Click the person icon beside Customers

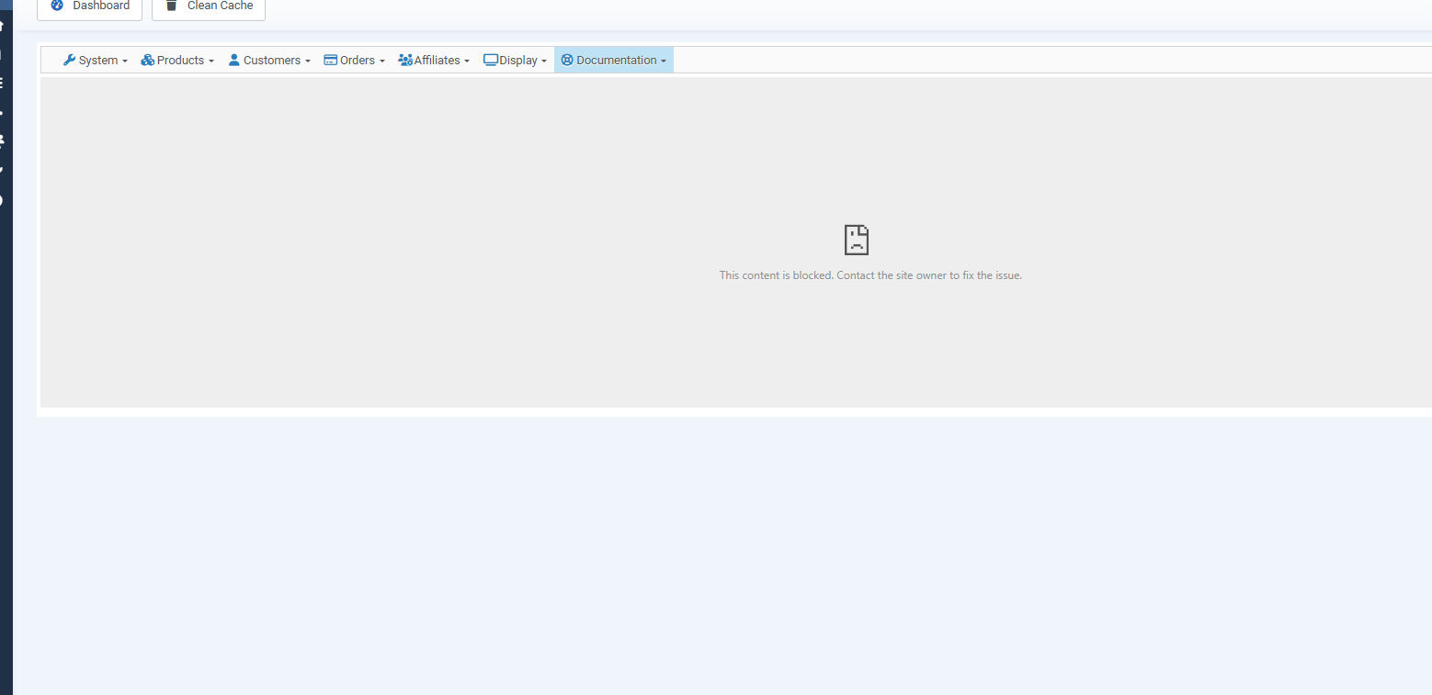pyautogui.click(x=233, y=60)
